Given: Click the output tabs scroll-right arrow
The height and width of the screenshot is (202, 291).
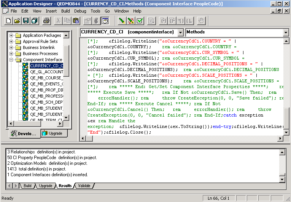Looking at the screenshot, I should [x=16, y=186].
